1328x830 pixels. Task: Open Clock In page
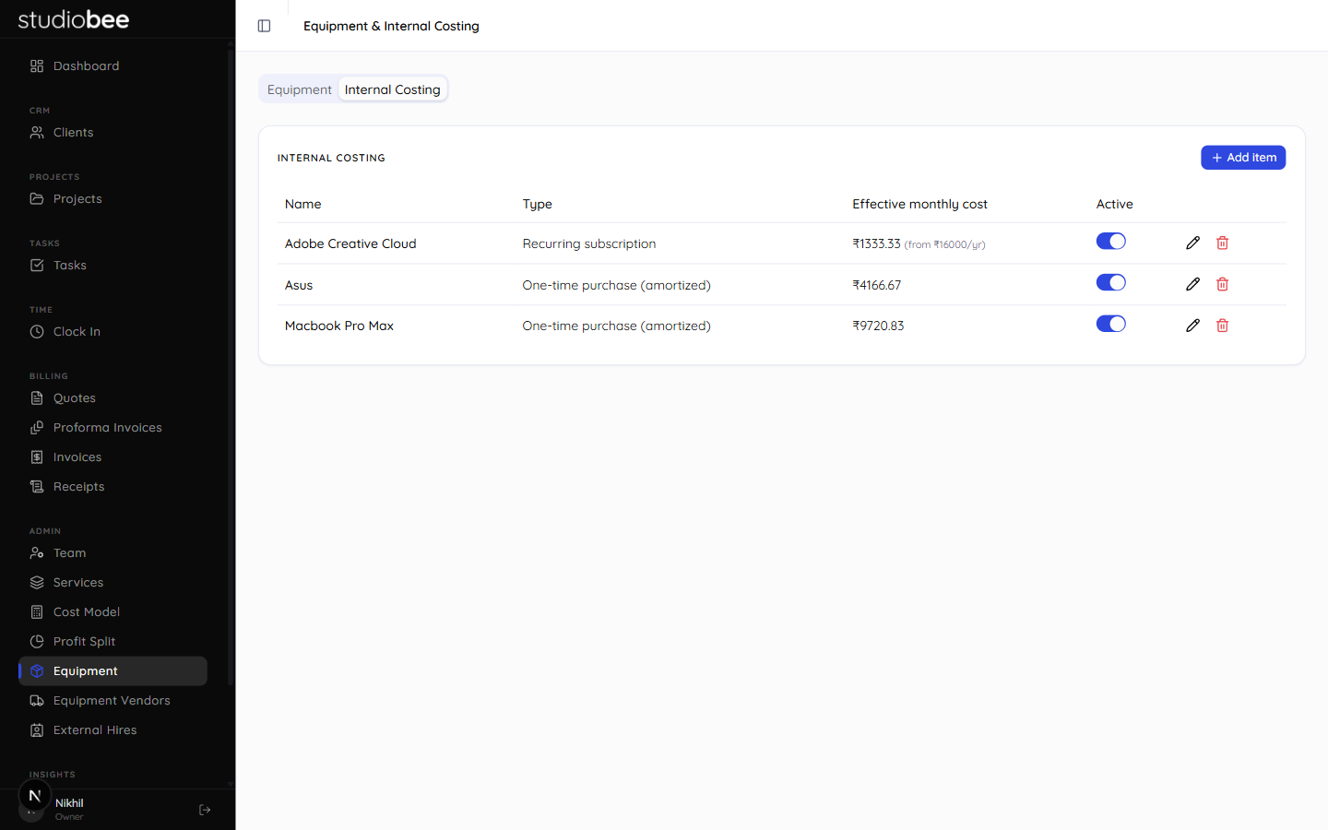113,332
